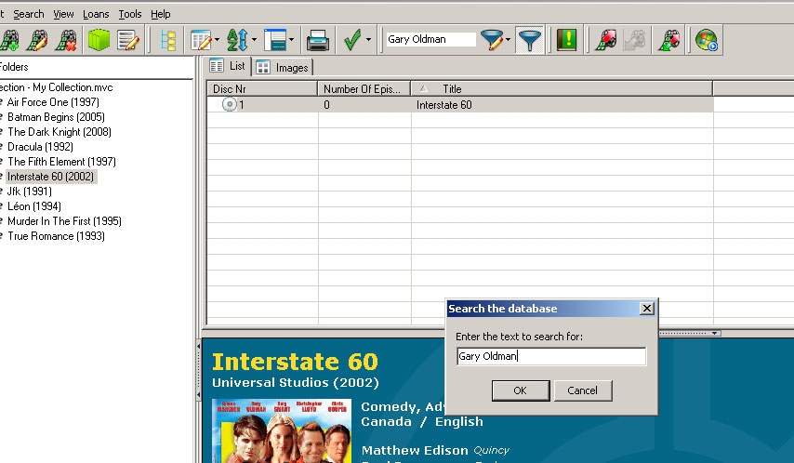Screen dimensions: 794x463
Task: Click the disc icon in row 1
Action: tap(230, 104)
